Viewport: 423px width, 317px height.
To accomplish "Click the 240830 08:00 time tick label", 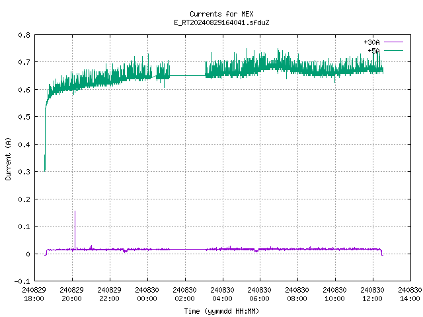I will 297,295.
